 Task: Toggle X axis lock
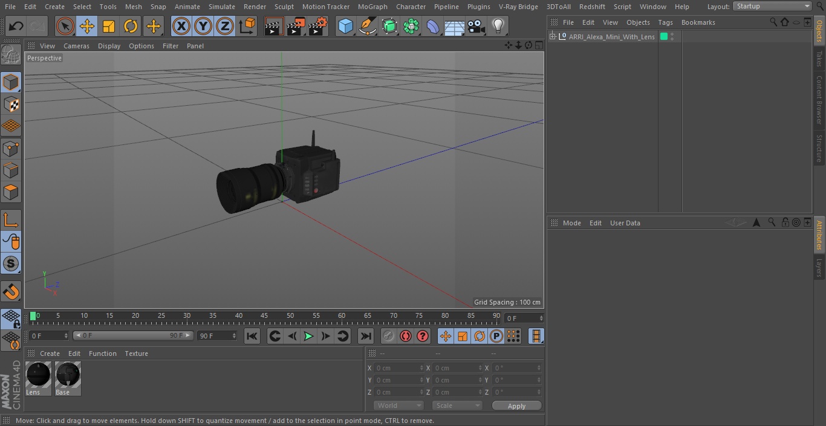[181, 26]
